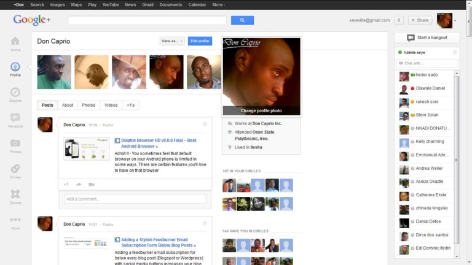This screenshot has width=472, height=265.
Task: Start hangout via camera icon on Dolphin post
Action: tap(92, 184)
